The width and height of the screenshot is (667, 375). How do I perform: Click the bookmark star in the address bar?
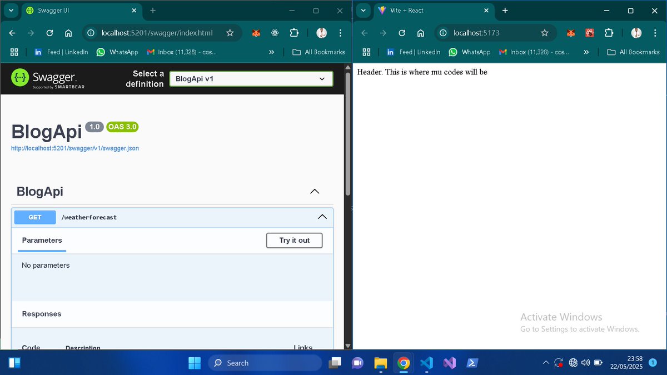(230, 33)
